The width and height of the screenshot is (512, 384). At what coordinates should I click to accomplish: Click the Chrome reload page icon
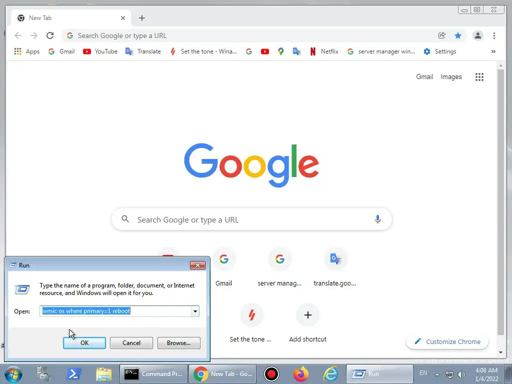tap(50, 35)
